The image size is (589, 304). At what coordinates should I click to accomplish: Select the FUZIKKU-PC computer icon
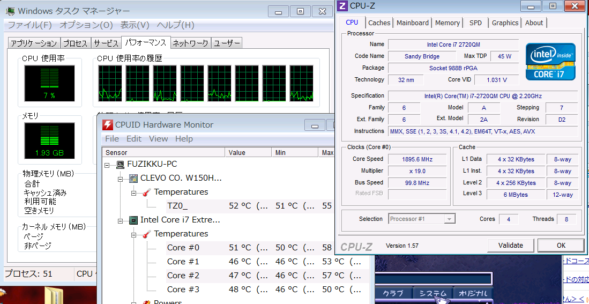pyautogui.click(x=120, y=165)
